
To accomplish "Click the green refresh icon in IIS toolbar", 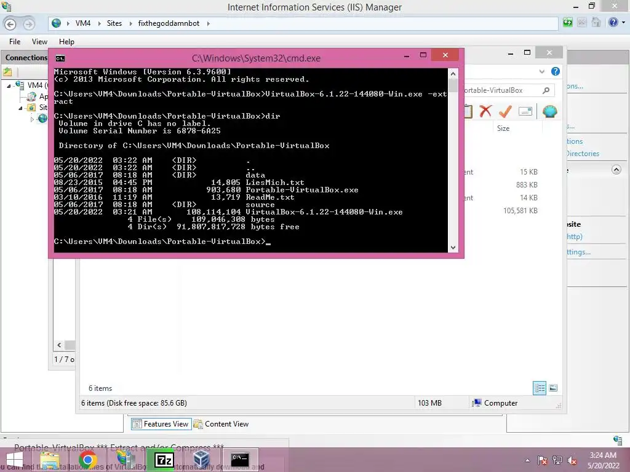I will click(567, 23).
